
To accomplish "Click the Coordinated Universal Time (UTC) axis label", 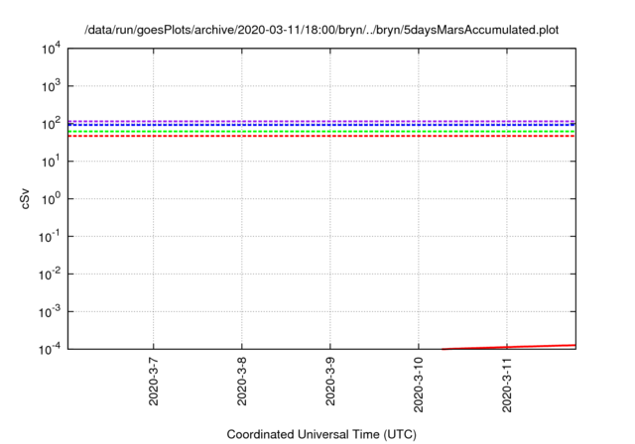I will [x=321, y=434].
